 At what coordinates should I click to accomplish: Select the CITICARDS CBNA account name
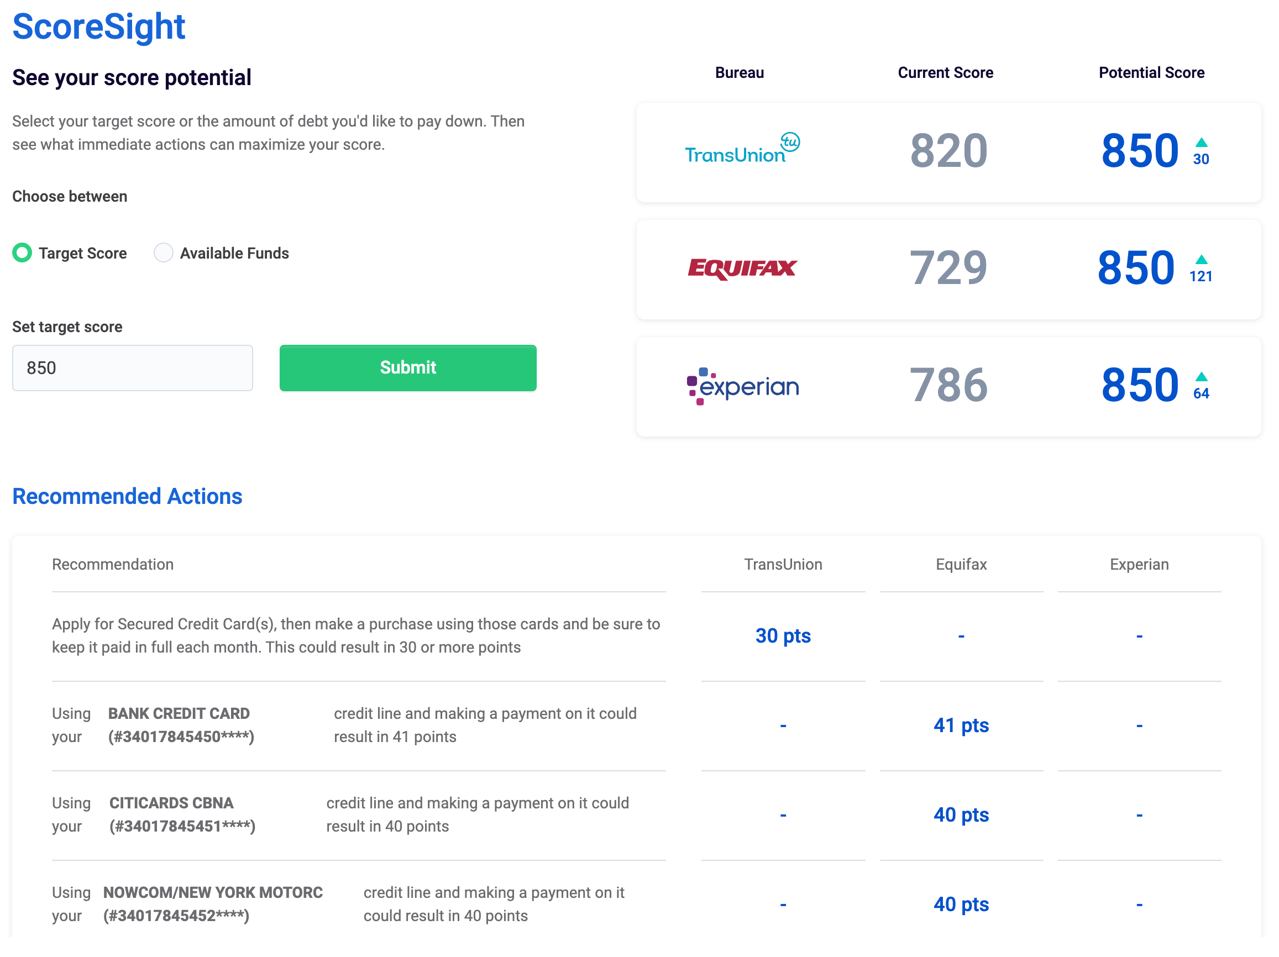click(x=171, y=803)
